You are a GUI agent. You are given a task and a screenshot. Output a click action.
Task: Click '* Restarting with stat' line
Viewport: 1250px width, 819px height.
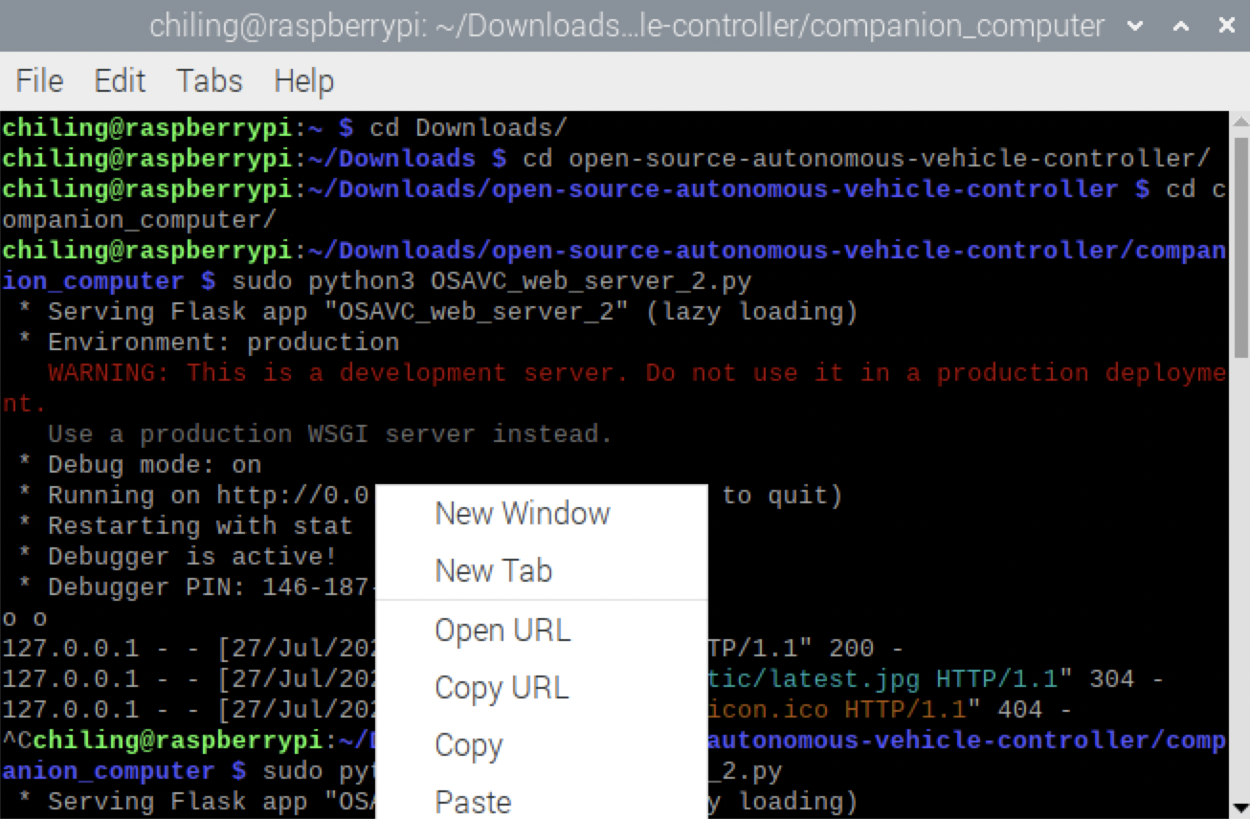pyautogui.click(x=186, y=525)
